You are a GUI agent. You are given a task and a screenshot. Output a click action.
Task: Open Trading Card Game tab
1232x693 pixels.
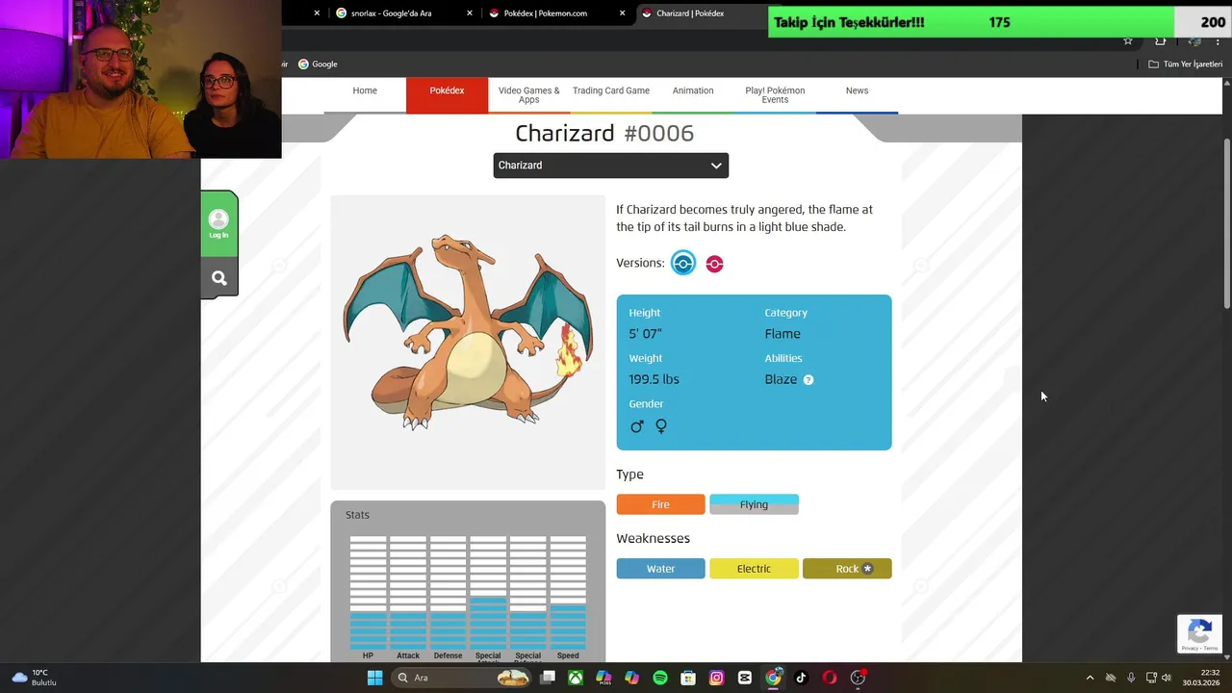(x=611, y=94)
